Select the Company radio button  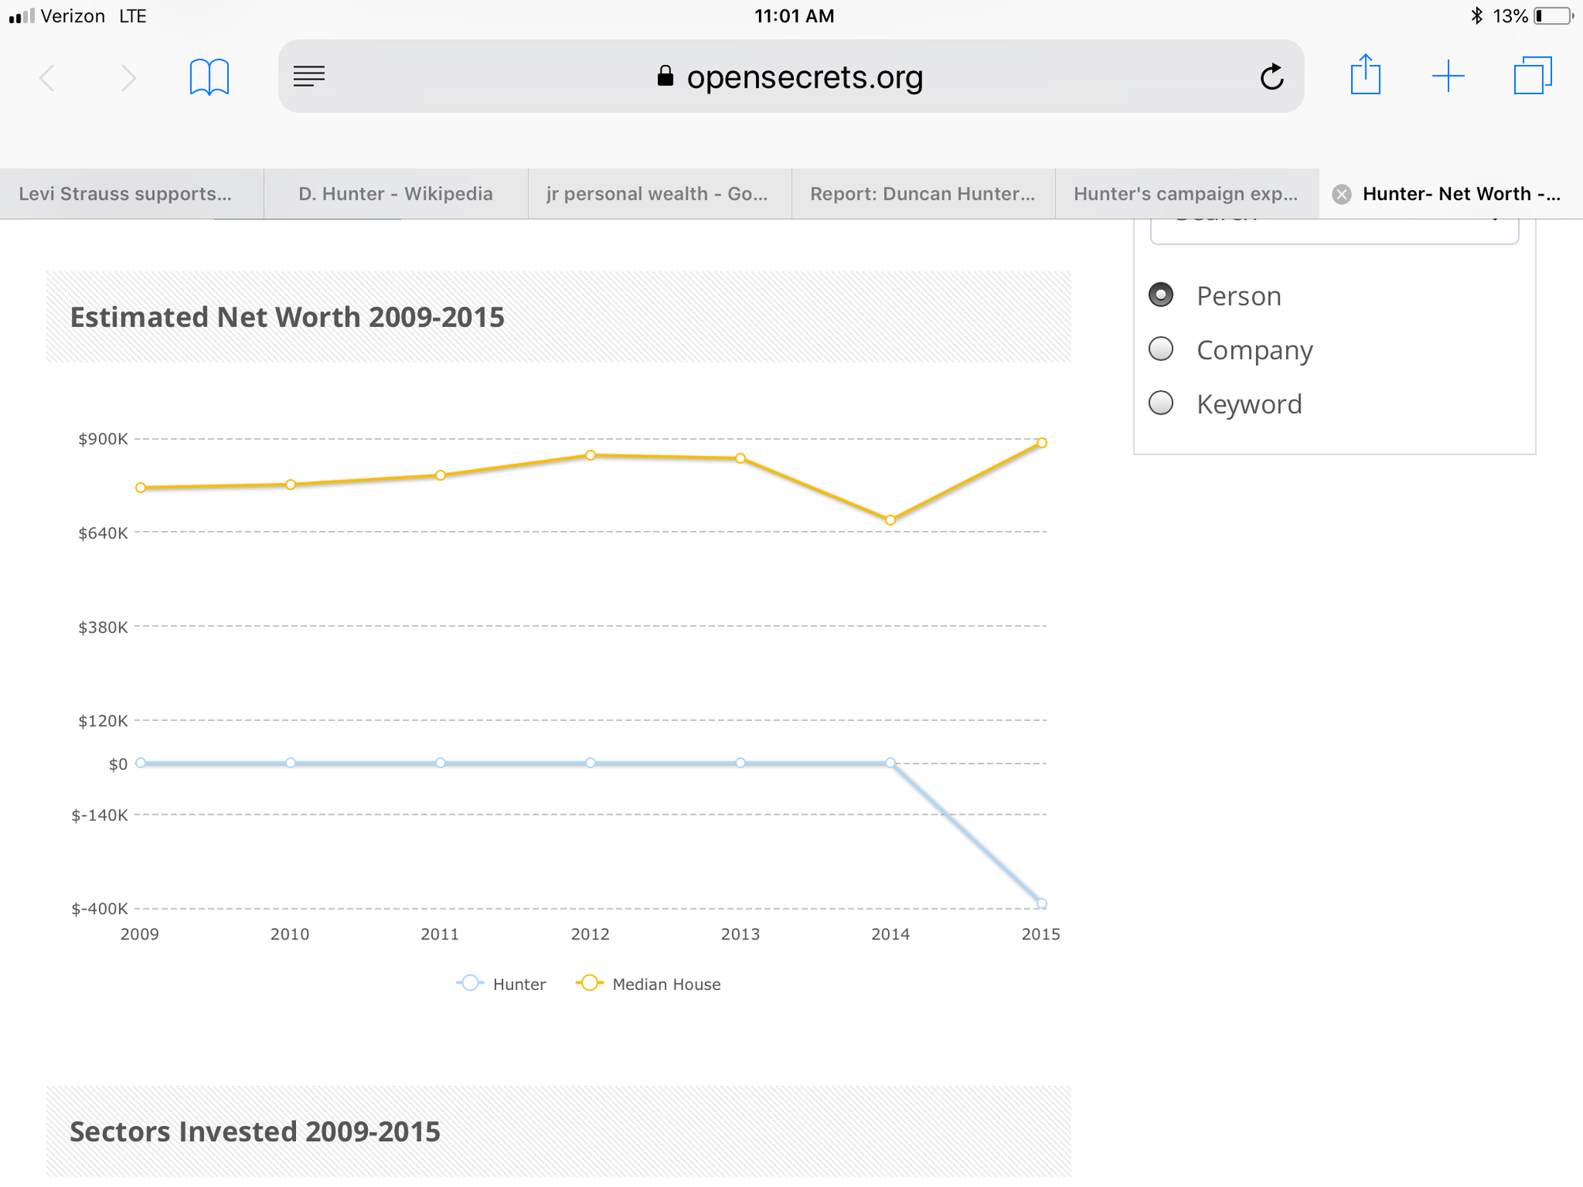click(1161, 349)
